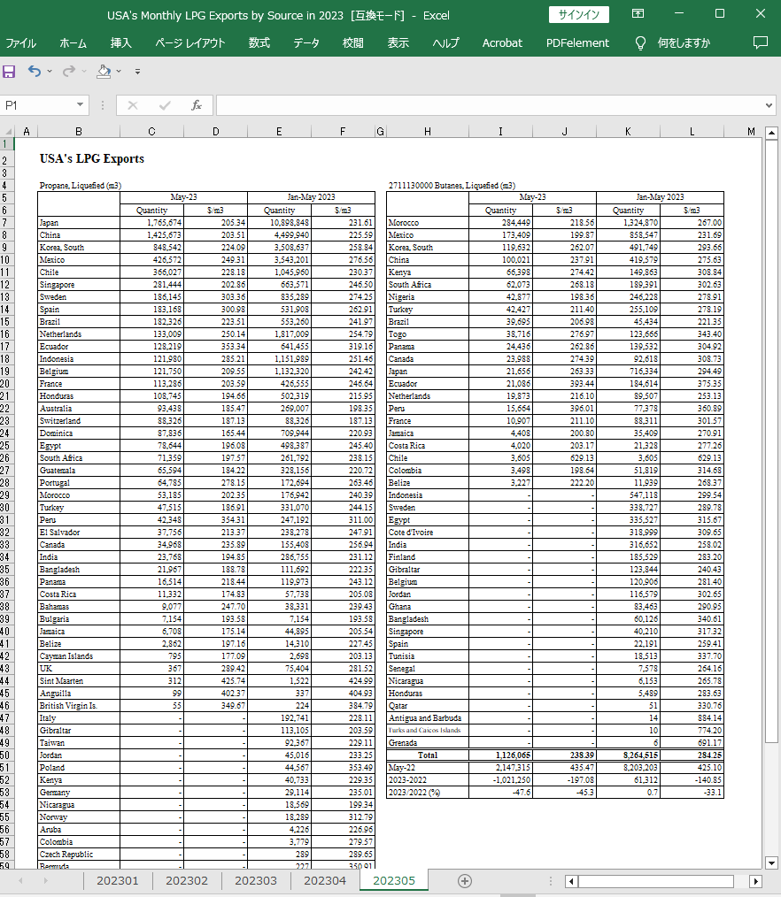Click the horizontal scrollbar left arrow

[x=571, y=881]
